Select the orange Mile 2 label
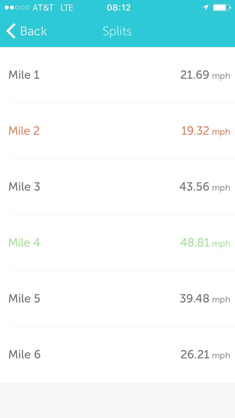This screenshot has width=235, height=418. [24, 131]
